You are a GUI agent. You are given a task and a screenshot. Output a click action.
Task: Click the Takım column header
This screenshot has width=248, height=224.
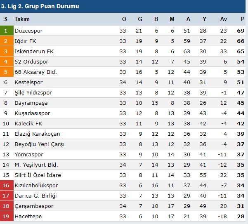[x=22, y=19]
